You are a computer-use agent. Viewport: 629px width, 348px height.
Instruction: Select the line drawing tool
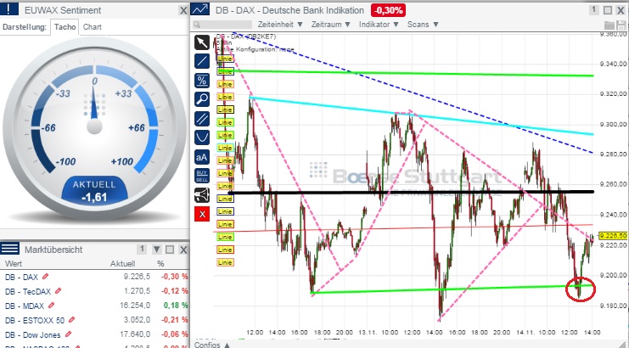[202, 61]
